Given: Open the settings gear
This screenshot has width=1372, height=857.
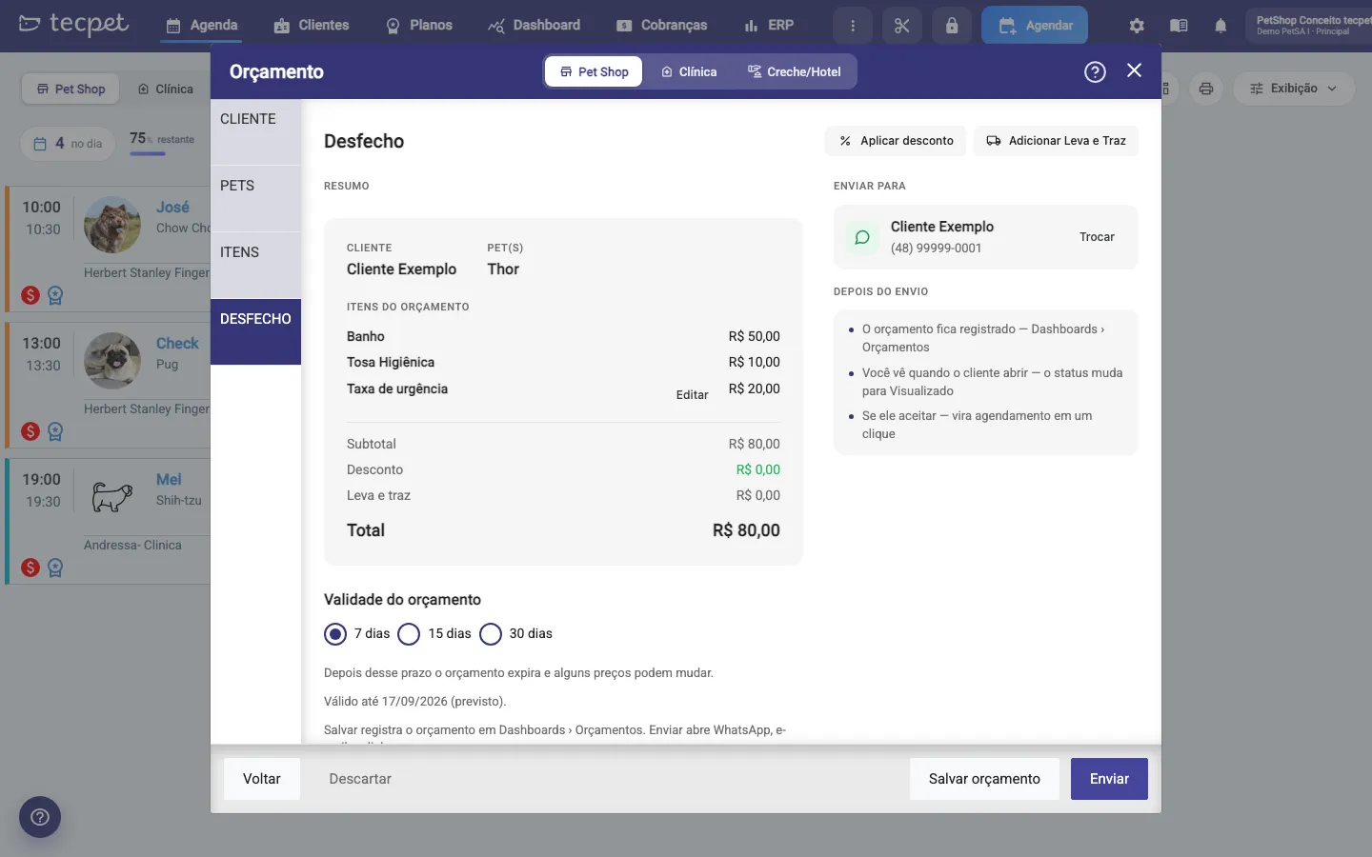Looking at the screenshot, I should pos(1137,26).
